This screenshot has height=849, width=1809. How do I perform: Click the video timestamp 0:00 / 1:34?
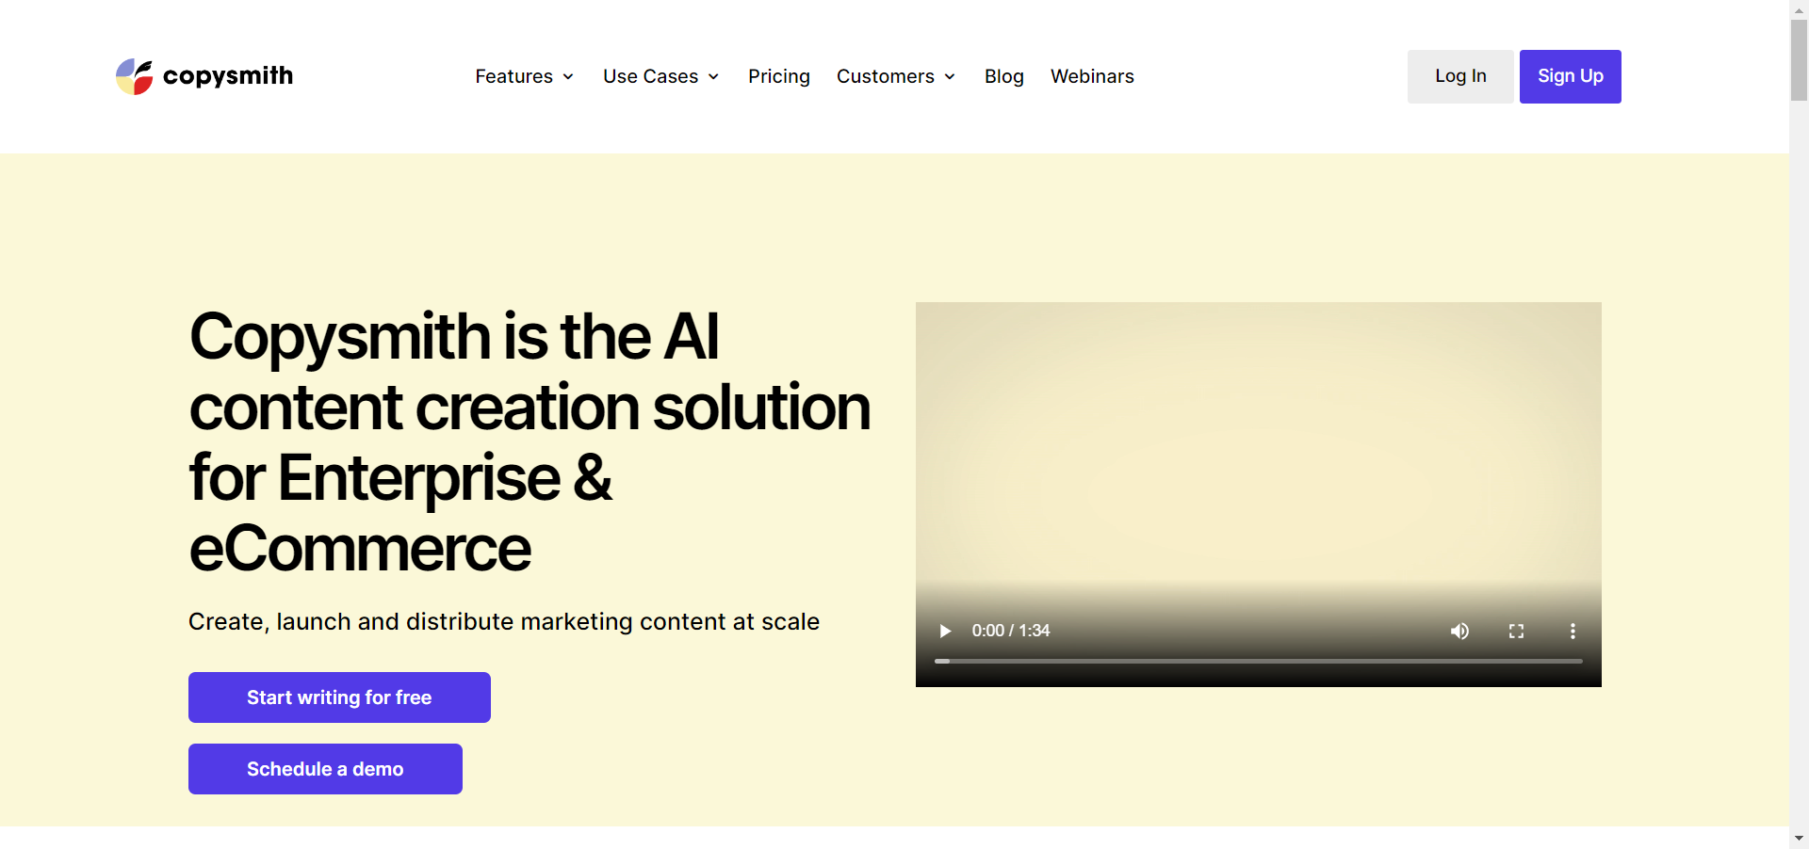[1011, 631]
